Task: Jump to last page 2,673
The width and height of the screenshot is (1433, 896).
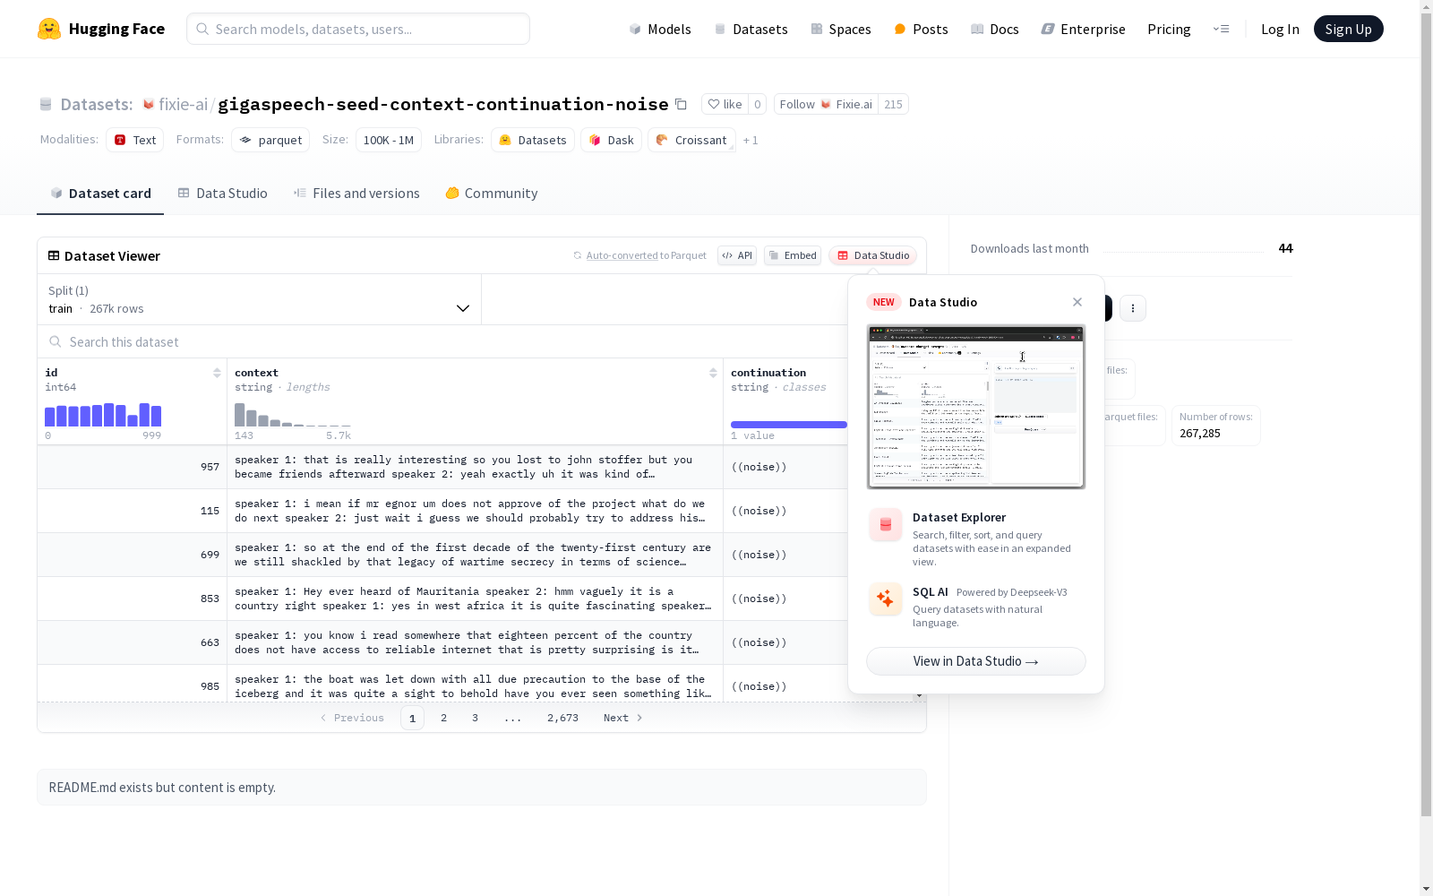Action: pyautogui.click(x=562, y=718)
